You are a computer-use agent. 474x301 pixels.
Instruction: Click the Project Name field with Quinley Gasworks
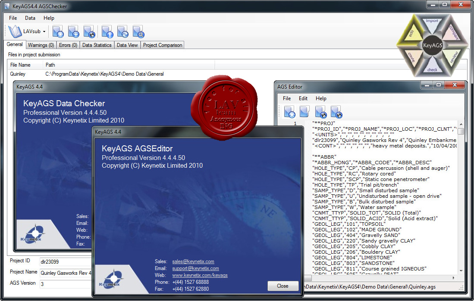pos(65,273)
